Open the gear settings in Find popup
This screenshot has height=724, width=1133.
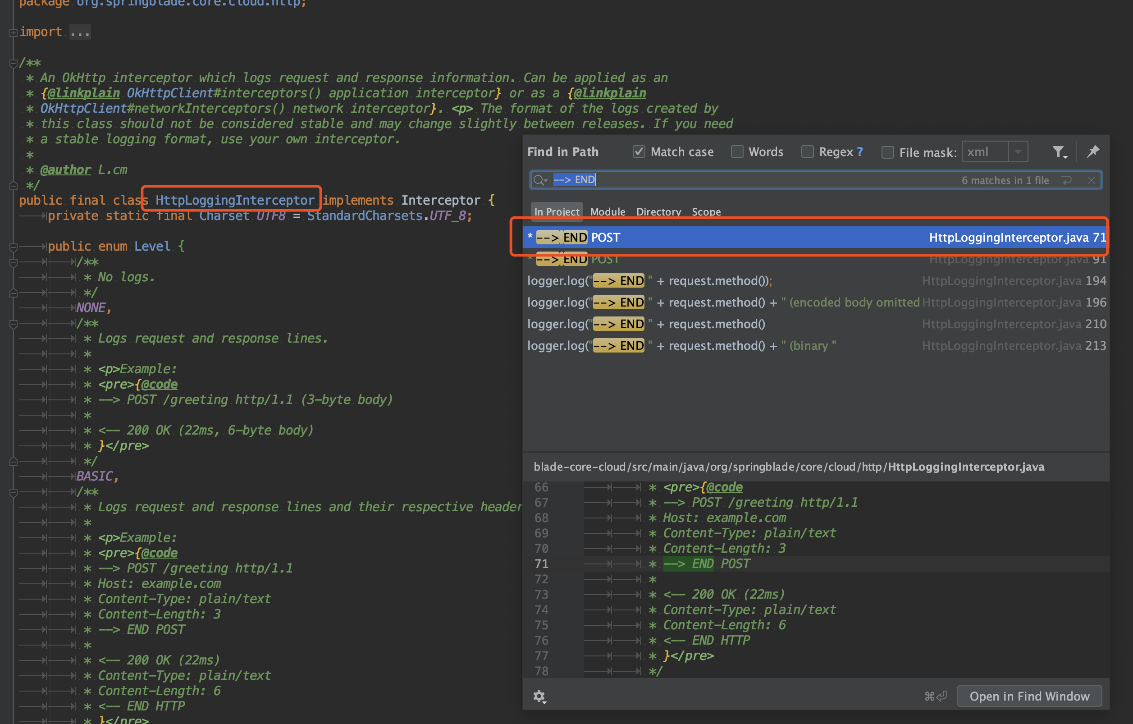[539, 696]
